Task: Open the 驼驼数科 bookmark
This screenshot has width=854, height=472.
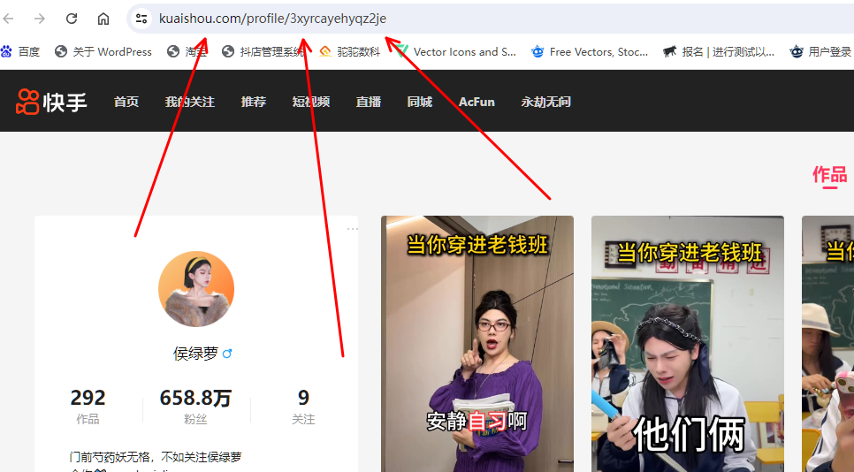Action: pos(350,52)
